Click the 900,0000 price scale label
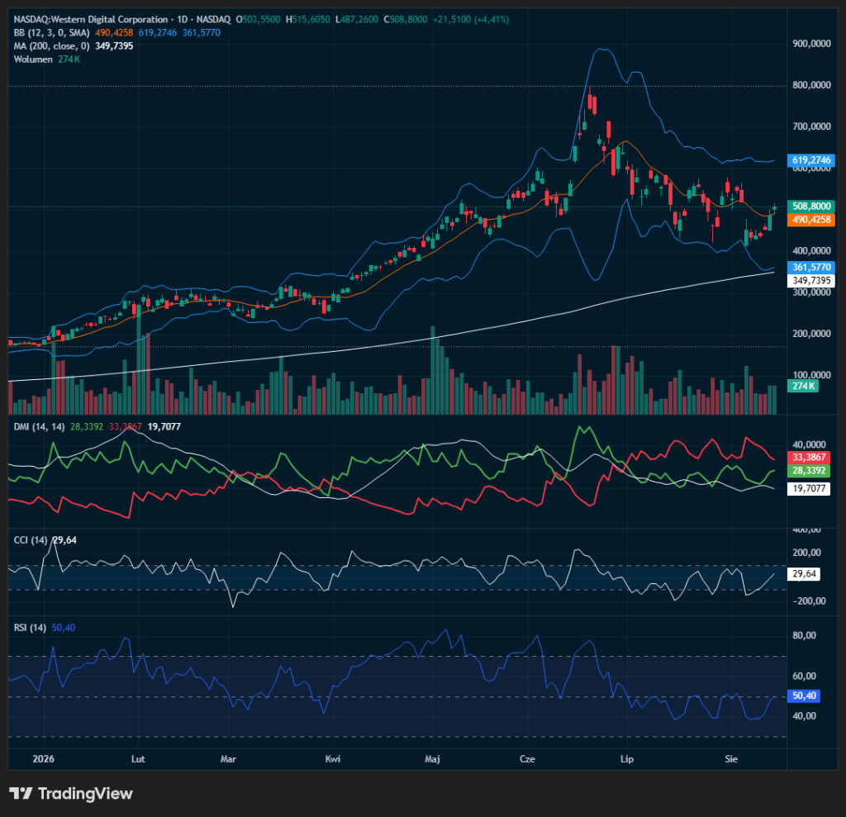The width and height of the screenshot is (846, 817). pyautogui.click(x=811, y=44)
